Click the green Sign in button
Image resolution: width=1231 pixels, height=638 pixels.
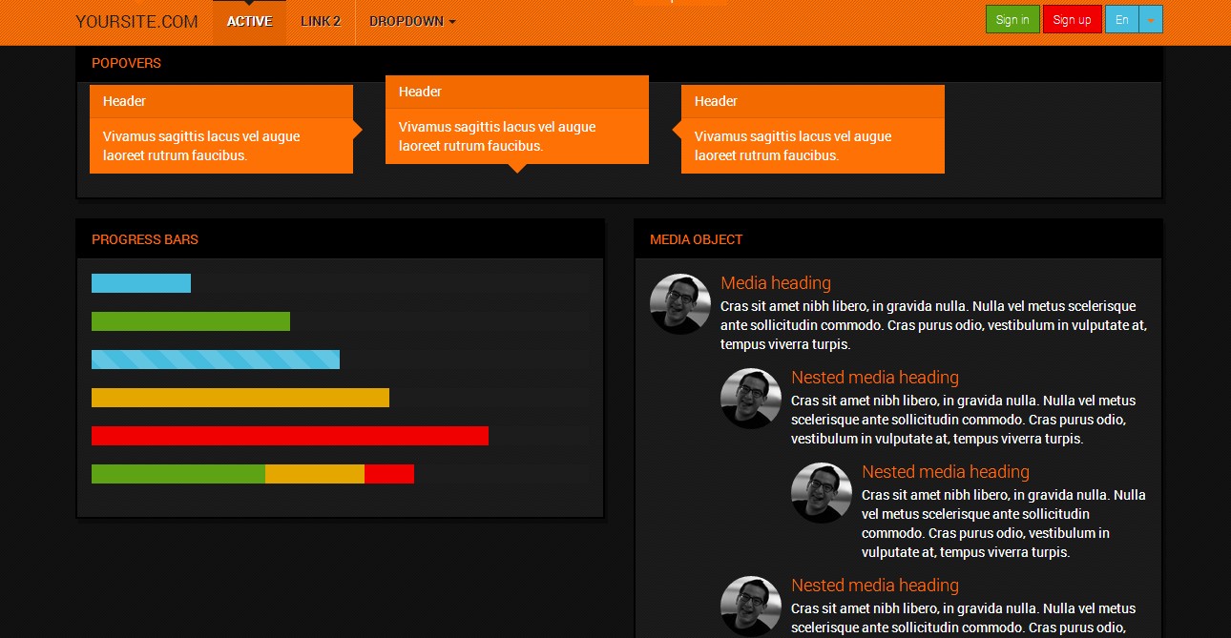(1012, 19)
